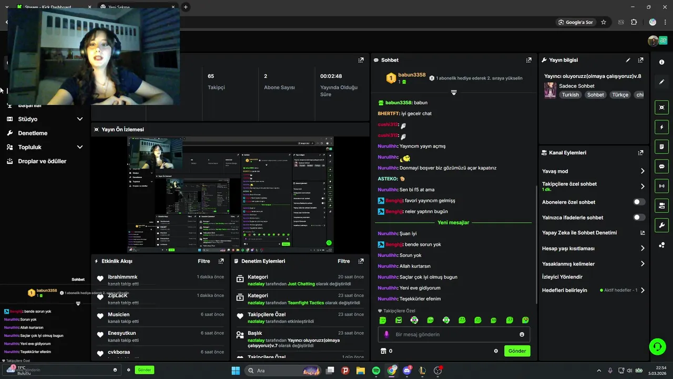Bookmark this page with the star icon
Viewport: 673px width, 379px height.
click(604, 22)
